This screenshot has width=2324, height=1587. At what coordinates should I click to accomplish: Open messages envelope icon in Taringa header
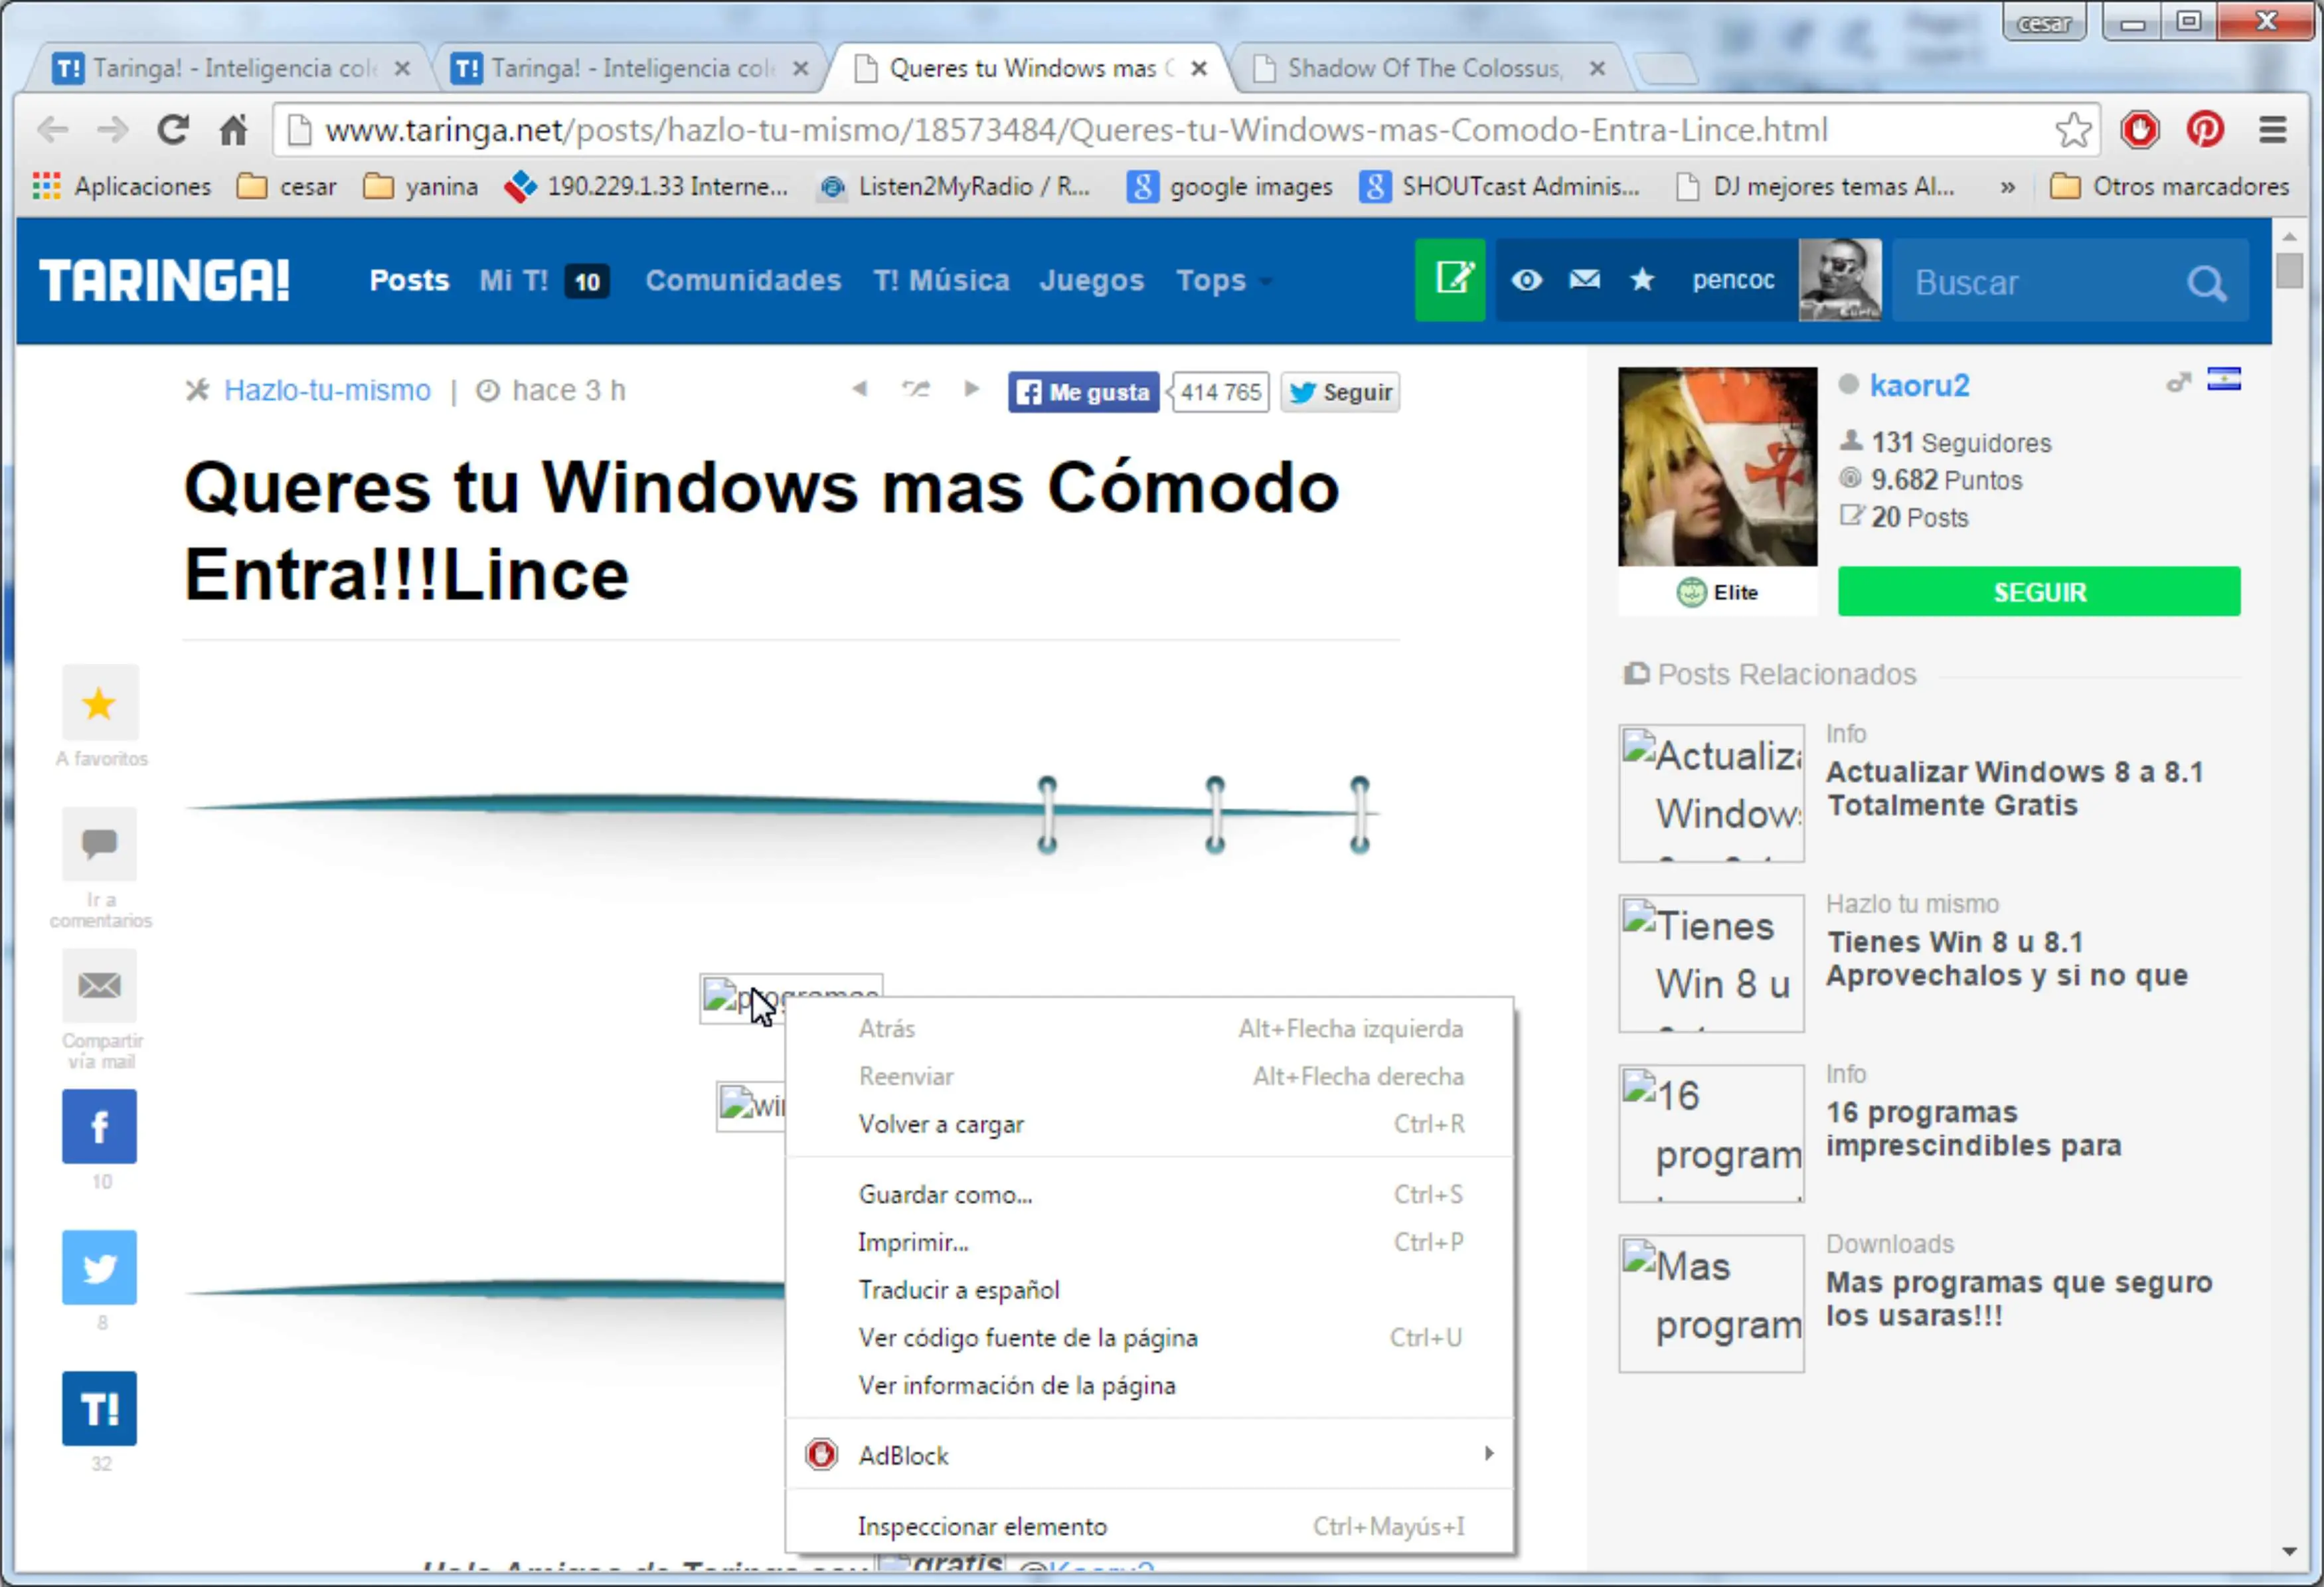pyautogui.click(x=1584, y=280)
